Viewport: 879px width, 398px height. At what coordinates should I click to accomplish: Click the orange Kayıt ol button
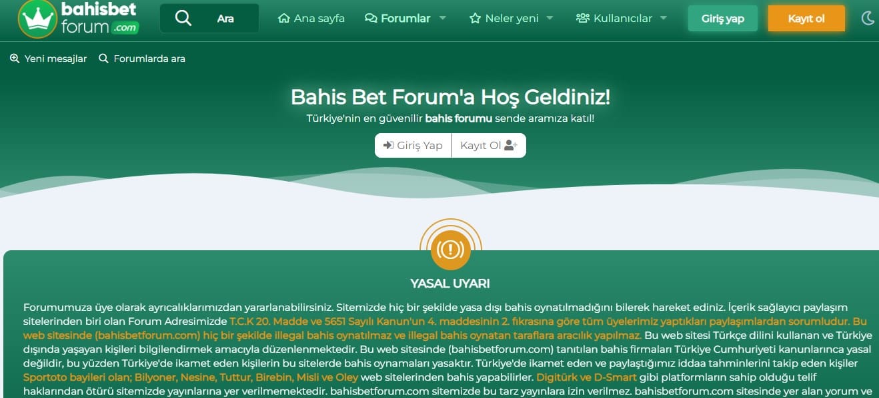tap(806, 19)
